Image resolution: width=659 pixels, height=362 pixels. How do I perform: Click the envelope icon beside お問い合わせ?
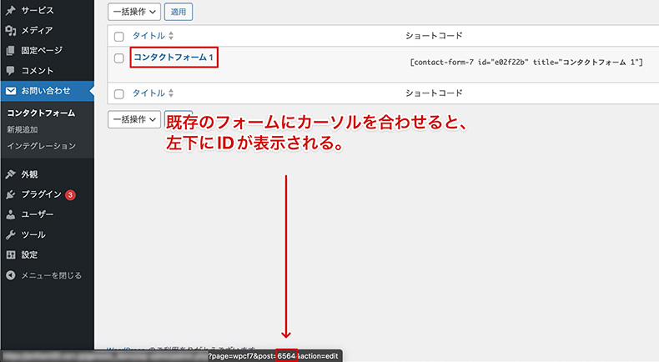(11, 91)
